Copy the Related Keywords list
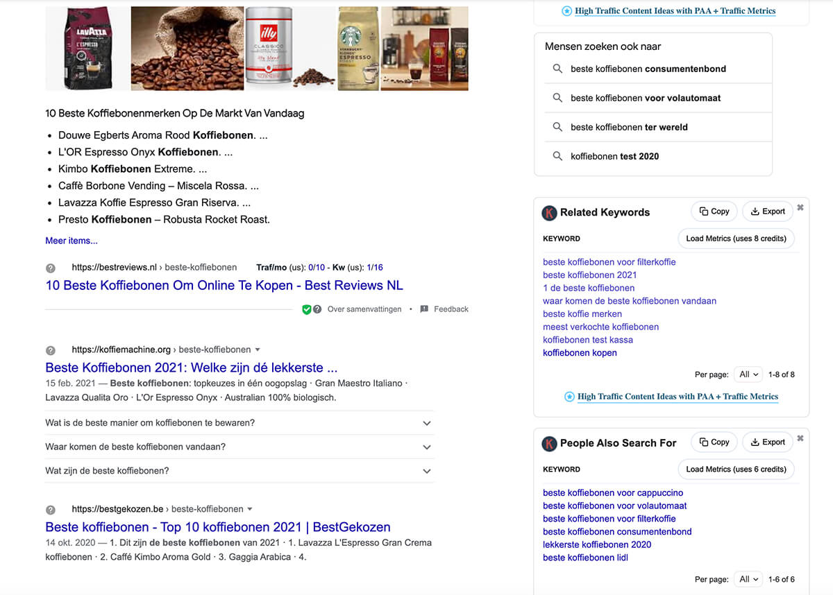The width and height of the screenshot is (833, 595). click(x=714, y=212)
